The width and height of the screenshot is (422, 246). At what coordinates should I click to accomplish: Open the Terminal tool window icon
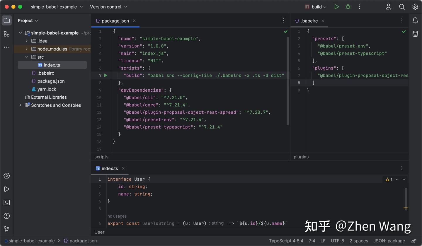coord(6,202)
